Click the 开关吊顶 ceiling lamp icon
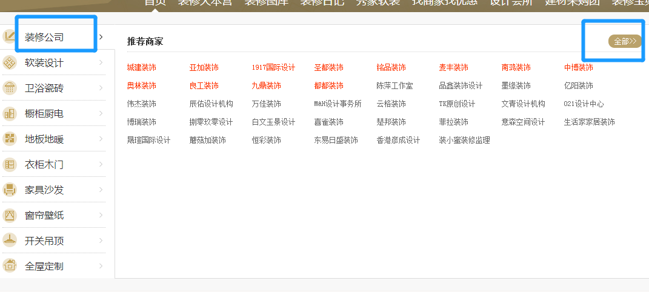This screenshot has height=292, width=649. pyautogui.click(x=10, y=241)
